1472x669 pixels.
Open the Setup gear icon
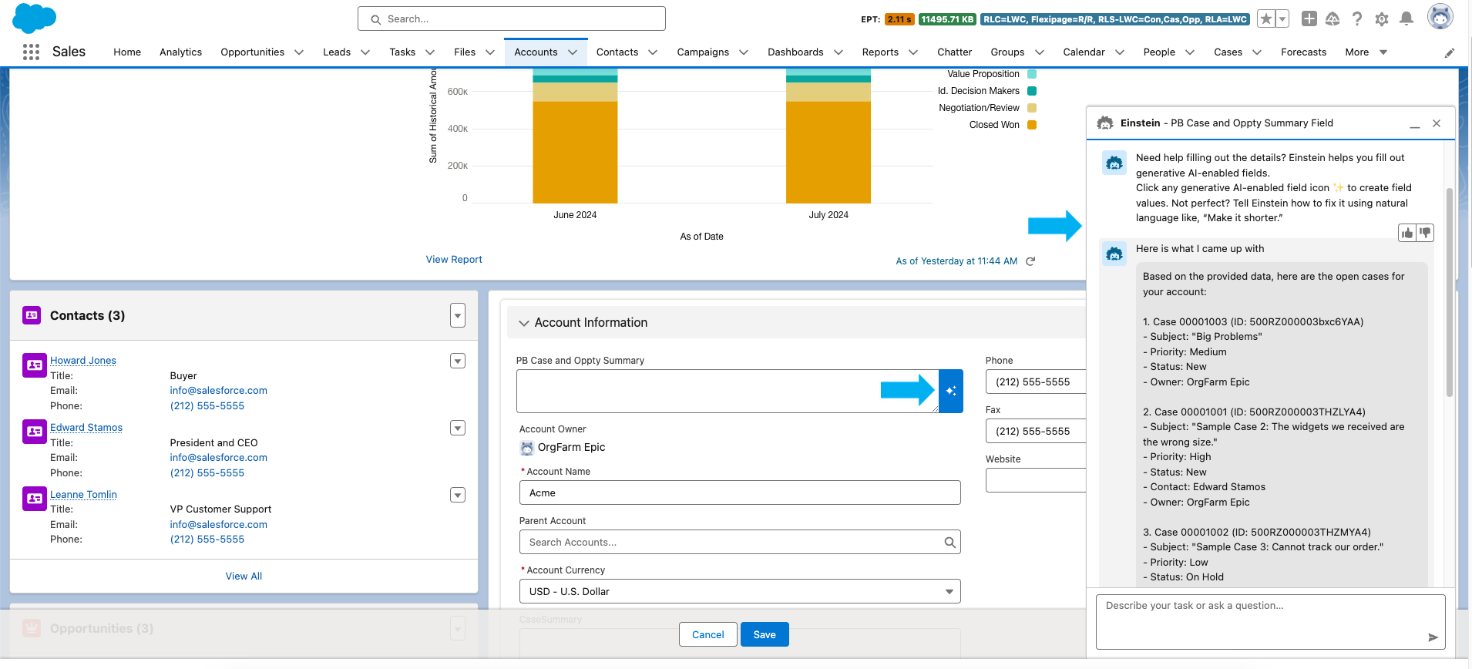(1382, 18)
